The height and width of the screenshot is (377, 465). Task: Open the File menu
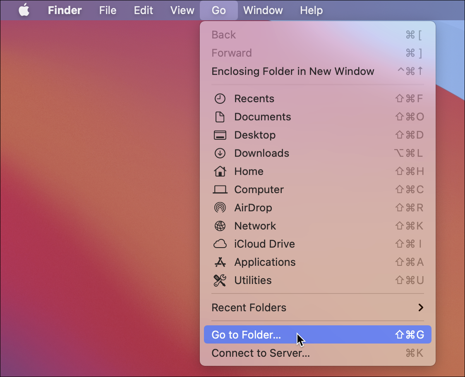click(108, 10)
